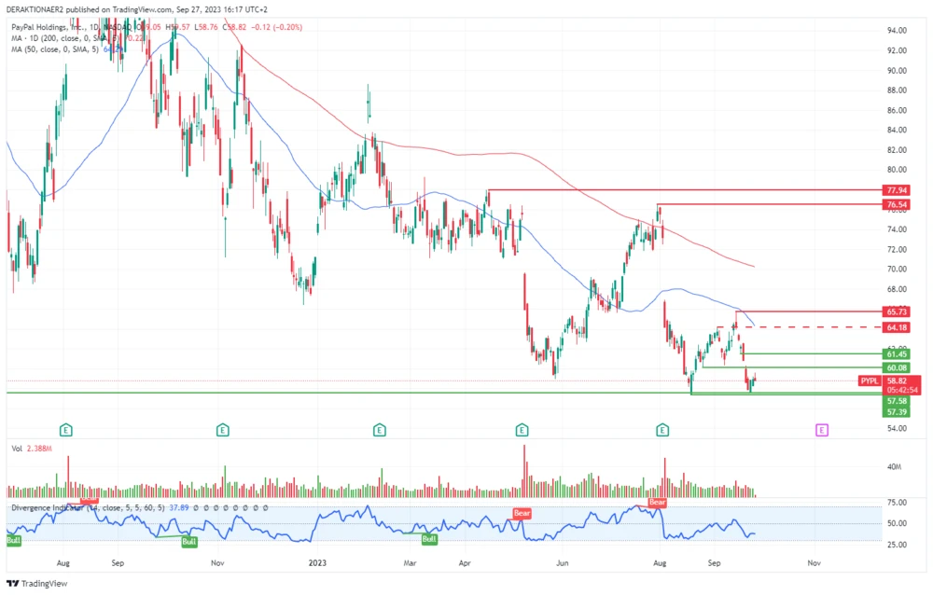The width and height of the screenshot is (933, 595).
Task: Click the red PYPL ticker tag on price axis
Action: point(870,381)
